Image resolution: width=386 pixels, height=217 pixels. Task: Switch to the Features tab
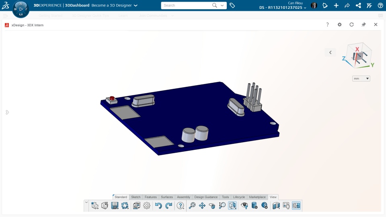click(x=151, y=197)
